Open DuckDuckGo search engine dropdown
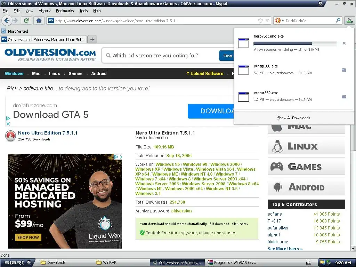The height and width of the screenshot is (267, 356). coord(279,21)
